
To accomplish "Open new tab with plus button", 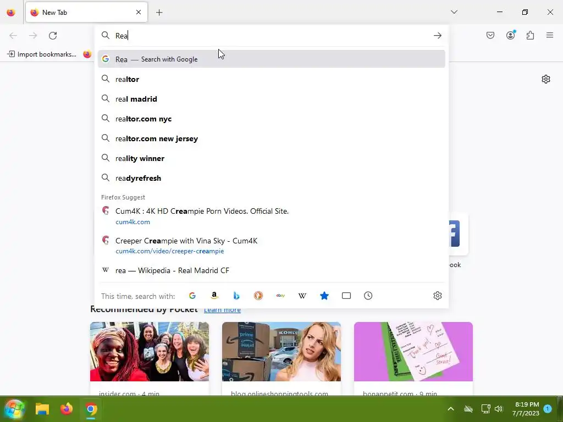I will tap(159, 13).
